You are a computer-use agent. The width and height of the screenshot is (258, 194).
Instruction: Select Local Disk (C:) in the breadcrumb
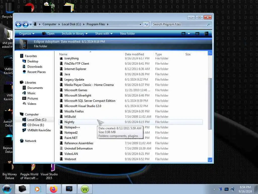[71, 24]
